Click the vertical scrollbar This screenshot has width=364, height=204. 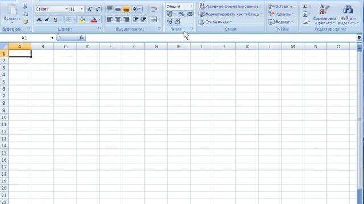[x=359, y=120]
